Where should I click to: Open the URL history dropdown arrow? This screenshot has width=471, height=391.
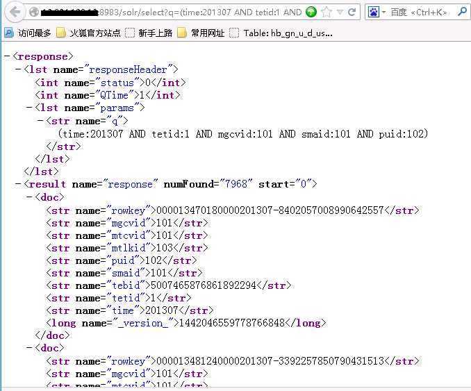pos(340,12)
